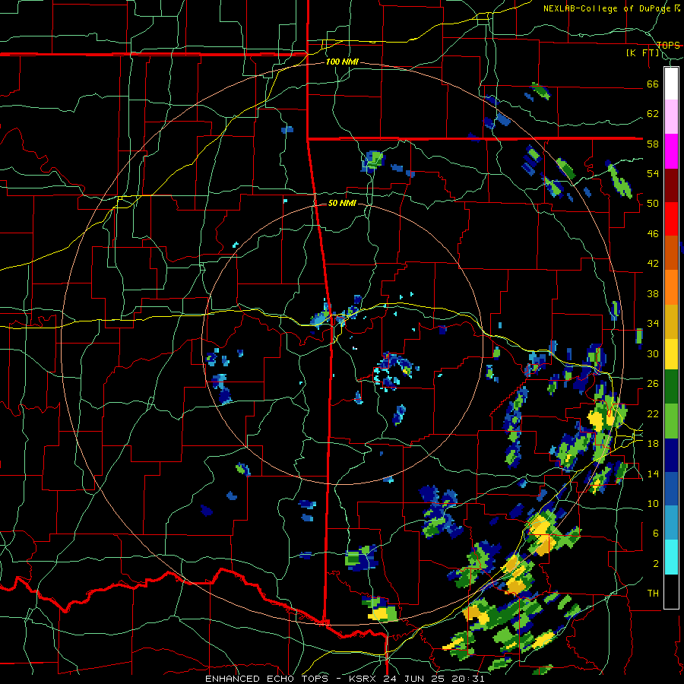This screenshot has height=684, width=684.
Task: Select the magenta band in the color scale
Action: (671, 151)
